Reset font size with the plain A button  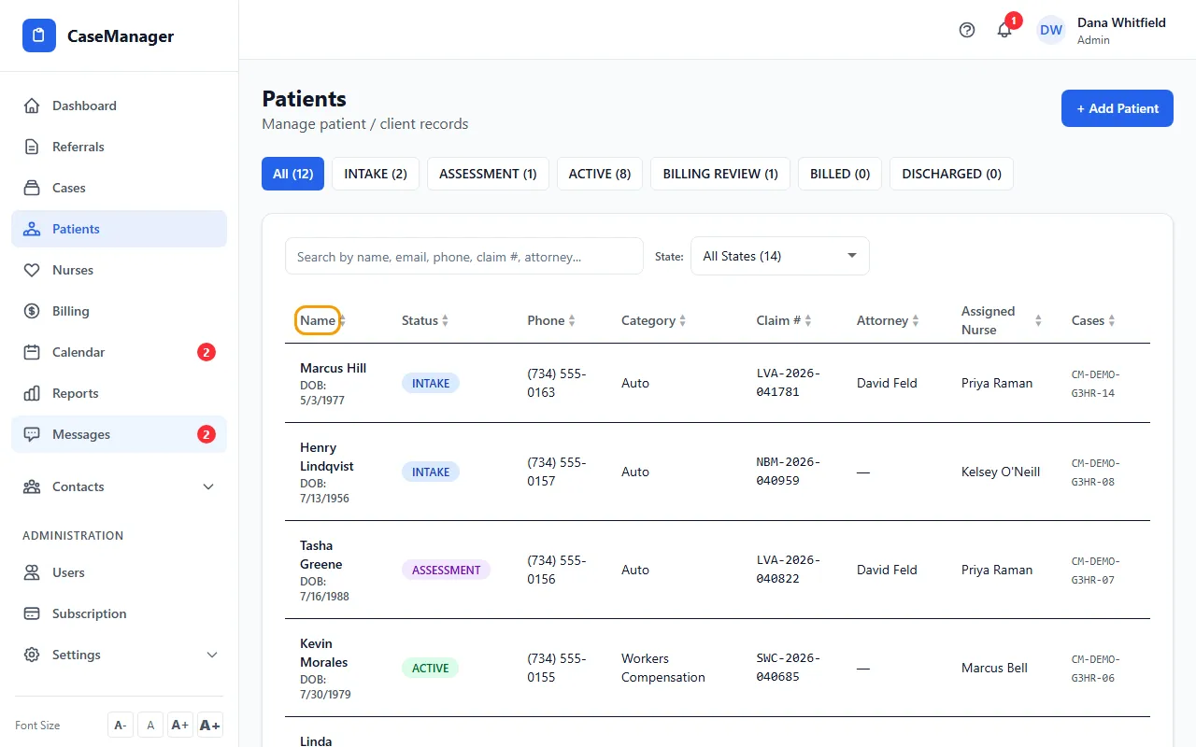[150, 726]
